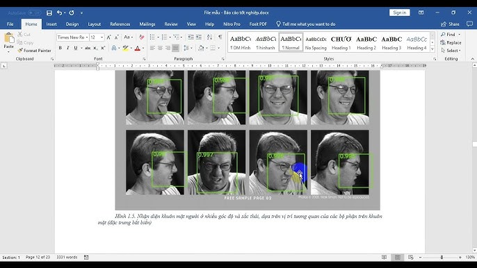The width and height of the screenshot is (477, 268).
Task: Center align the text
Action: pyautogui.click(x=160, y=48)
